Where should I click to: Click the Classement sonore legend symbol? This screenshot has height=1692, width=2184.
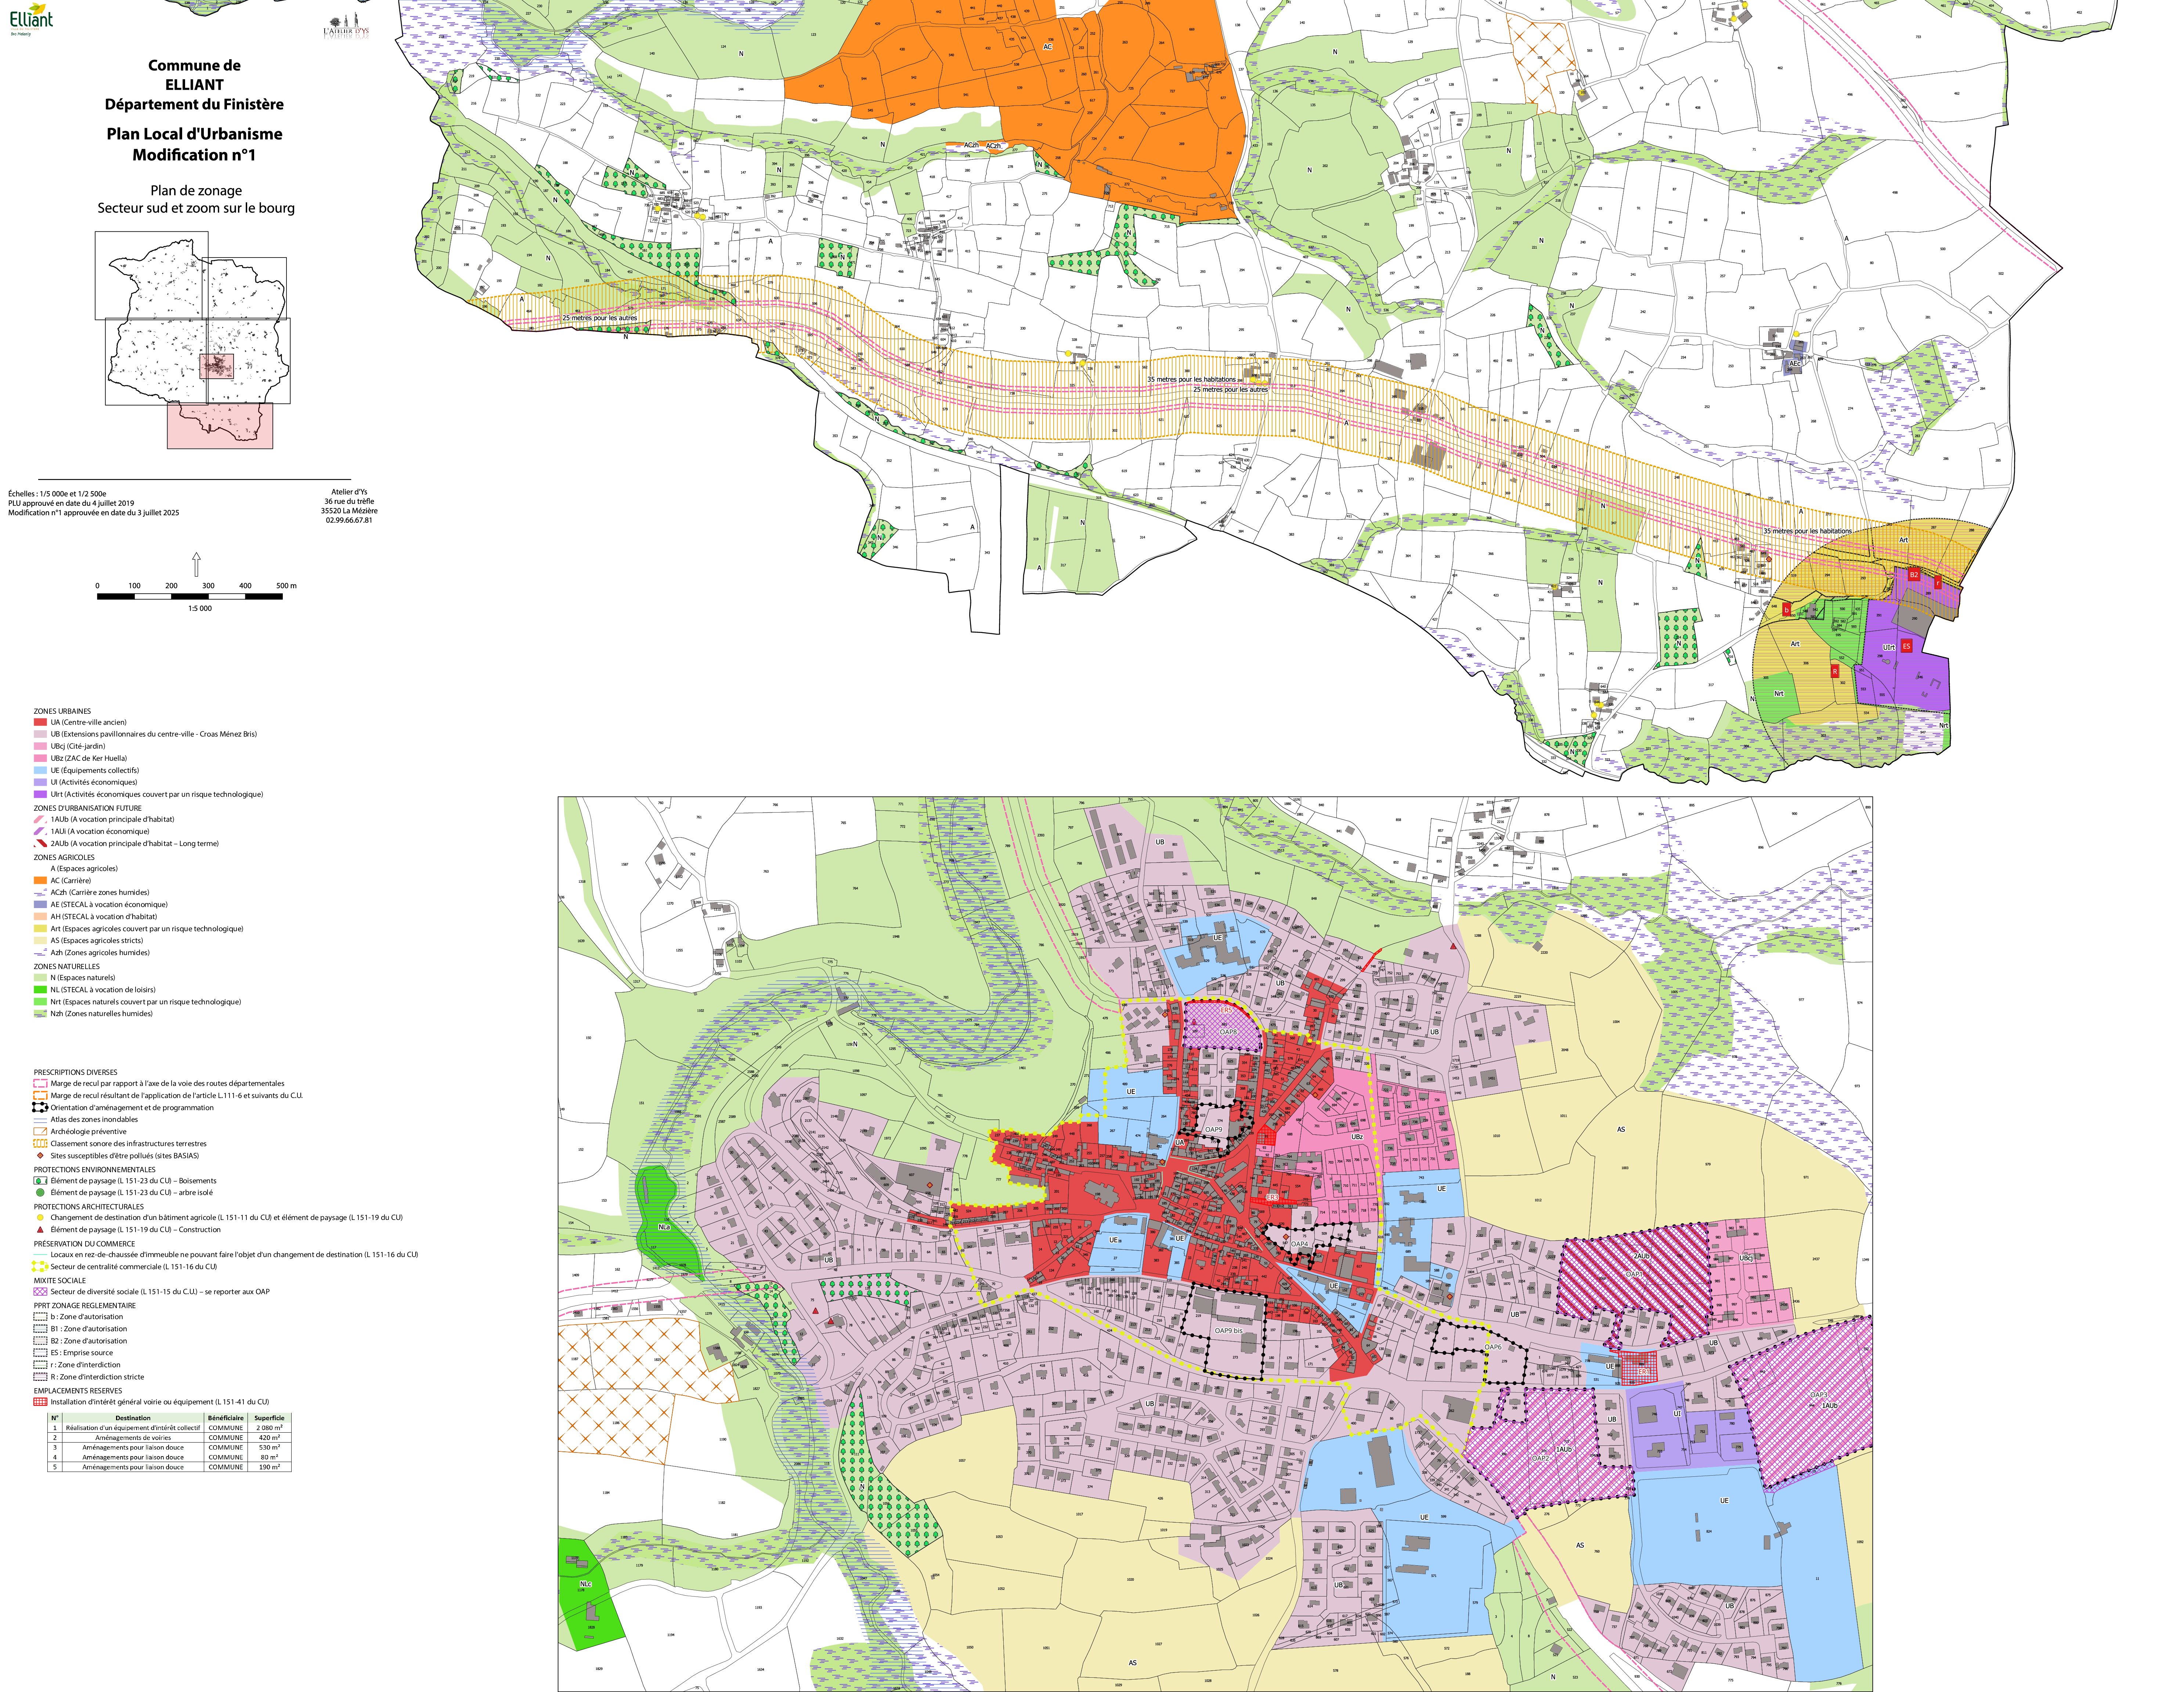40,1143
